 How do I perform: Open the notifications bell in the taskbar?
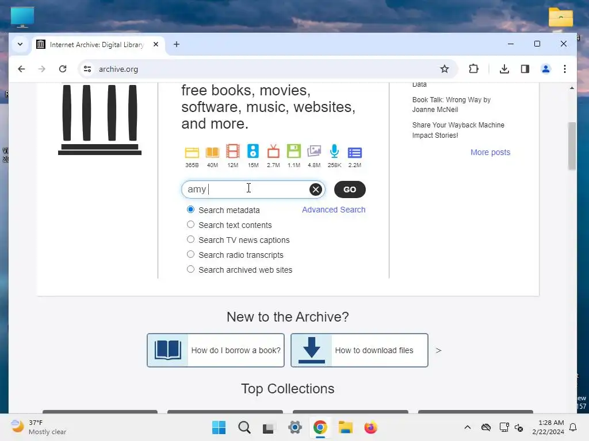tap(573, 427)
